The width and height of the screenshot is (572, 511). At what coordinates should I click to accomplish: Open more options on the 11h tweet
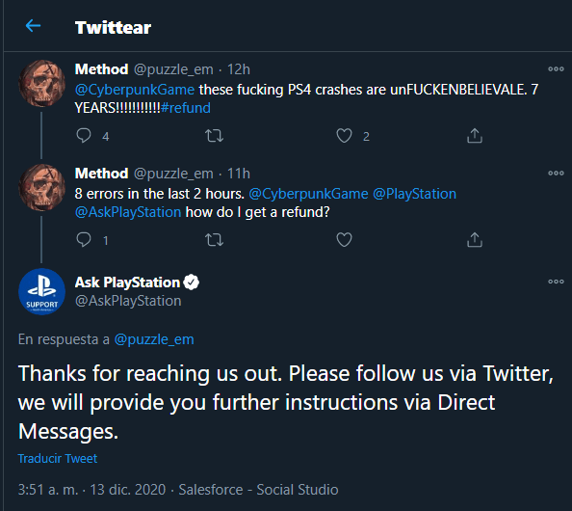pos(556,174)
